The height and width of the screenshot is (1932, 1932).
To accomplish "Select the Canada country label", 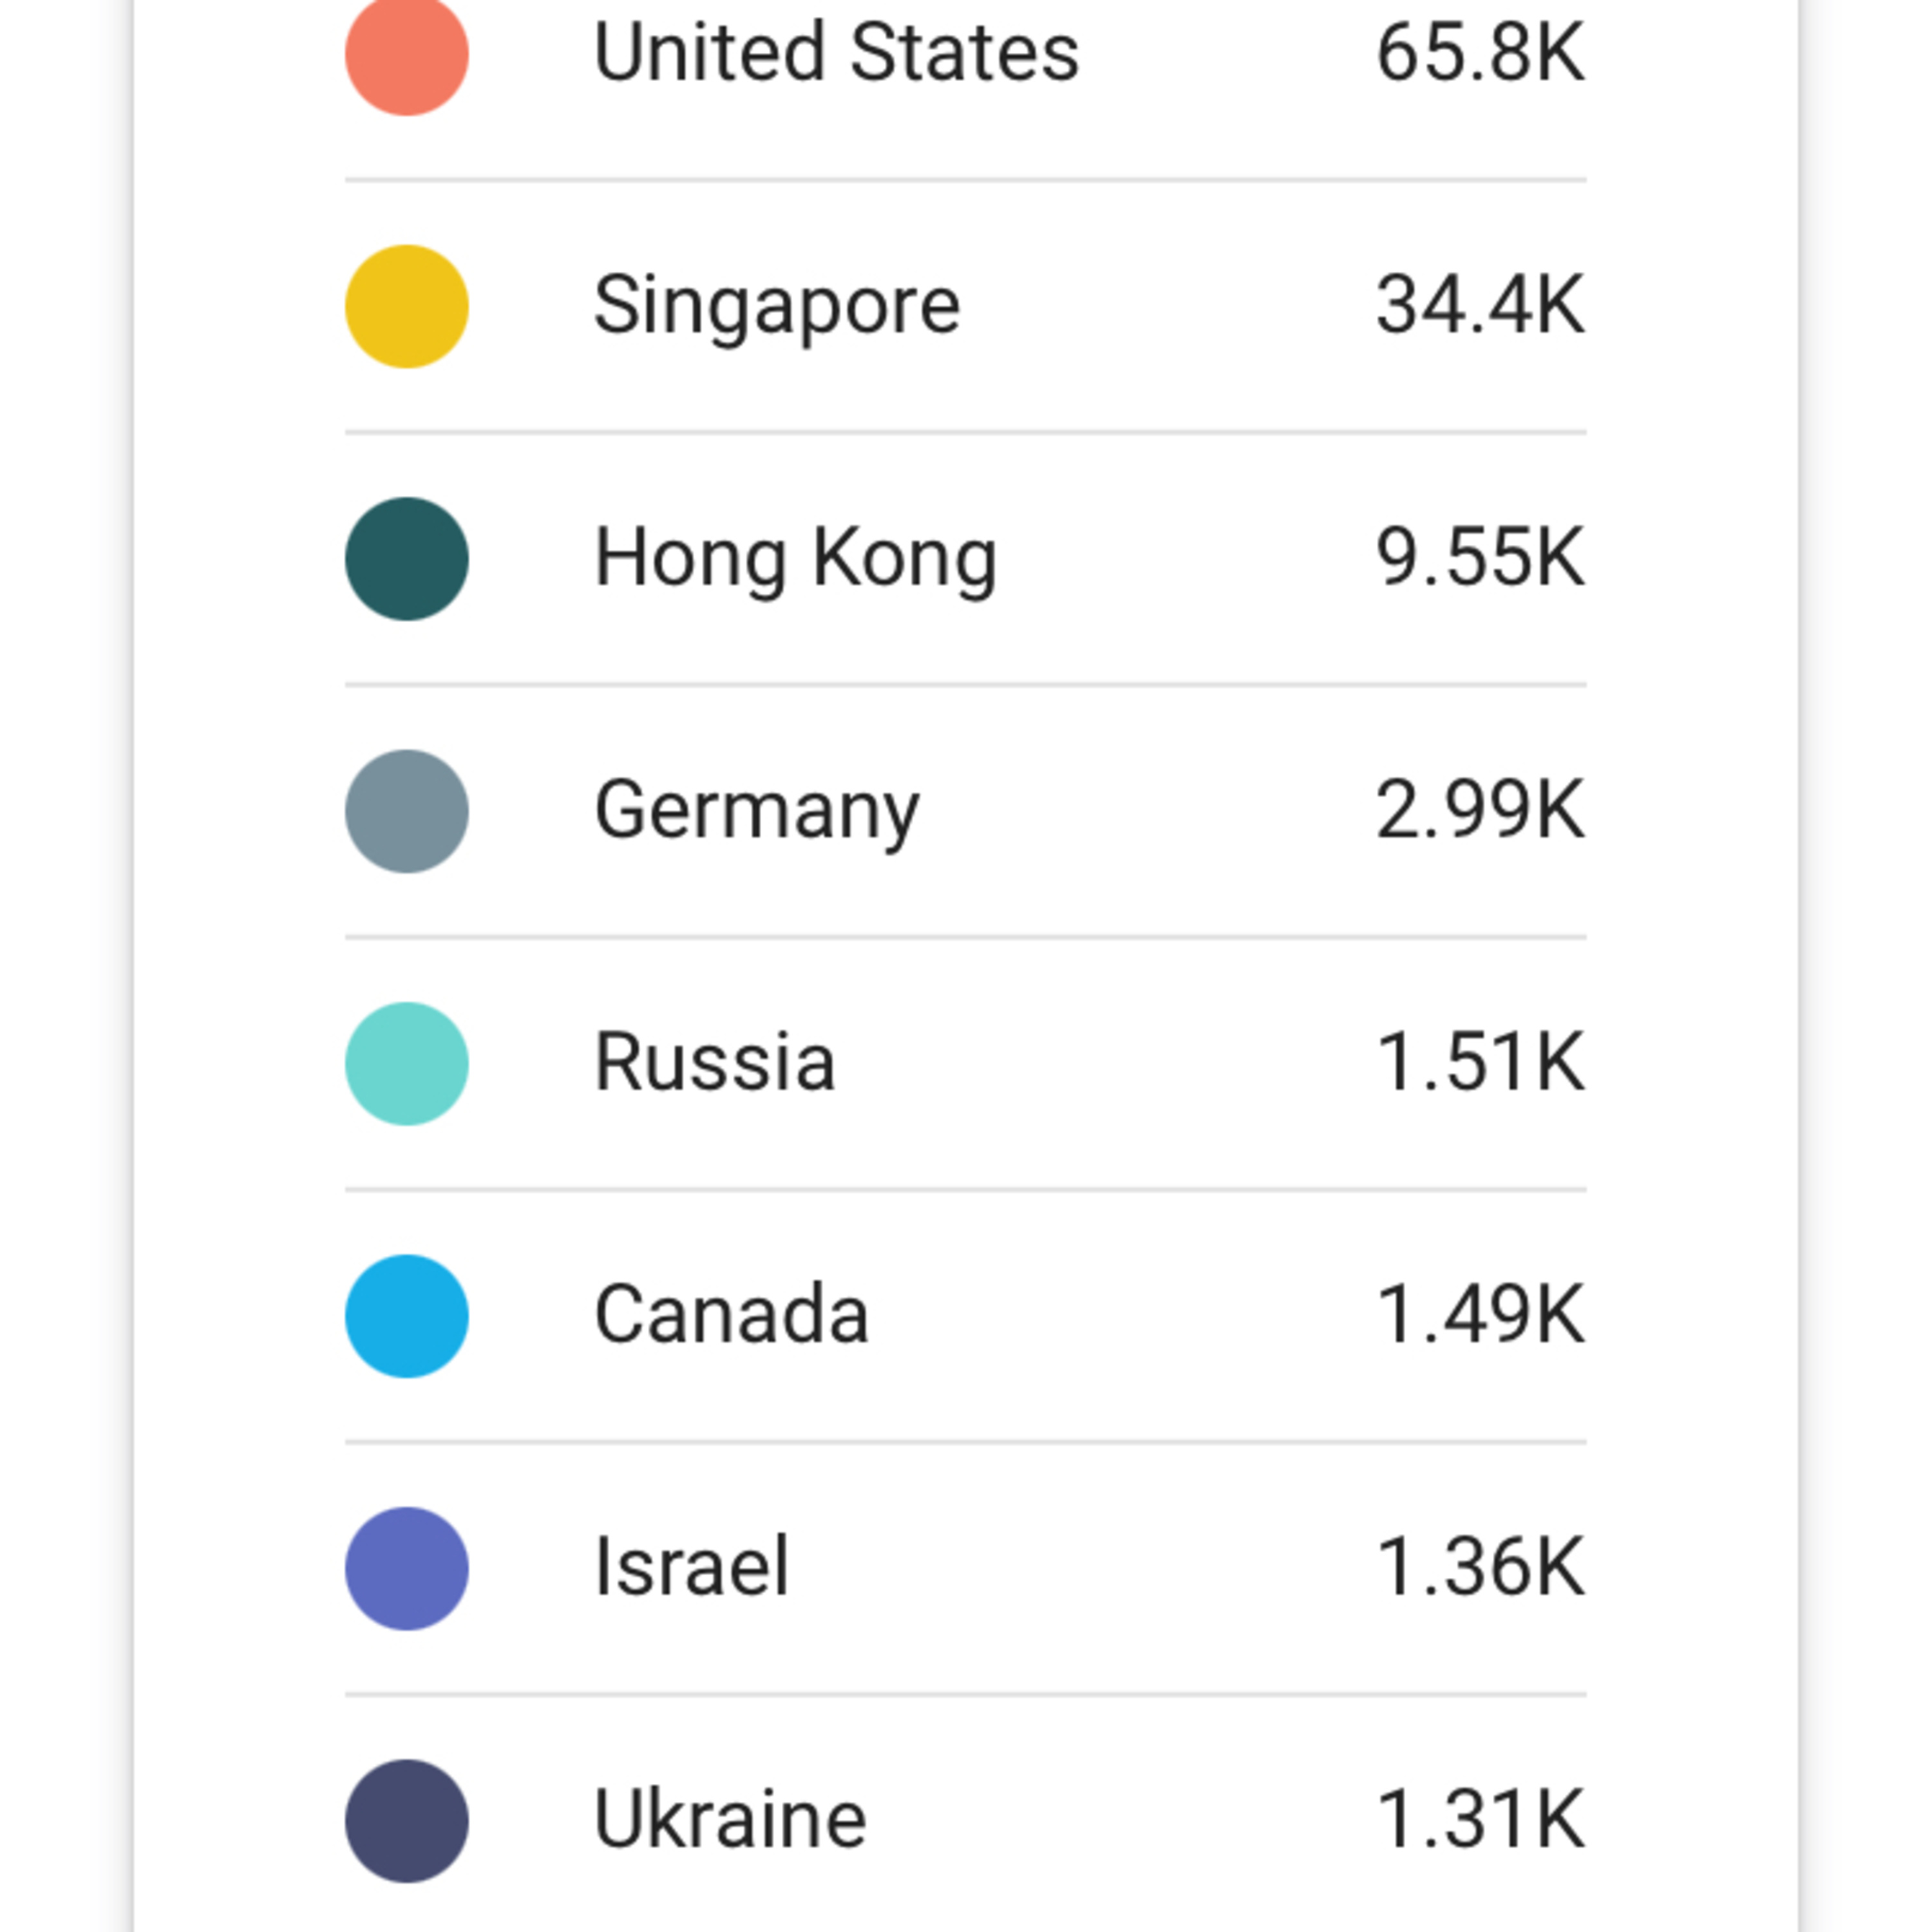I will coord(731,1315).
